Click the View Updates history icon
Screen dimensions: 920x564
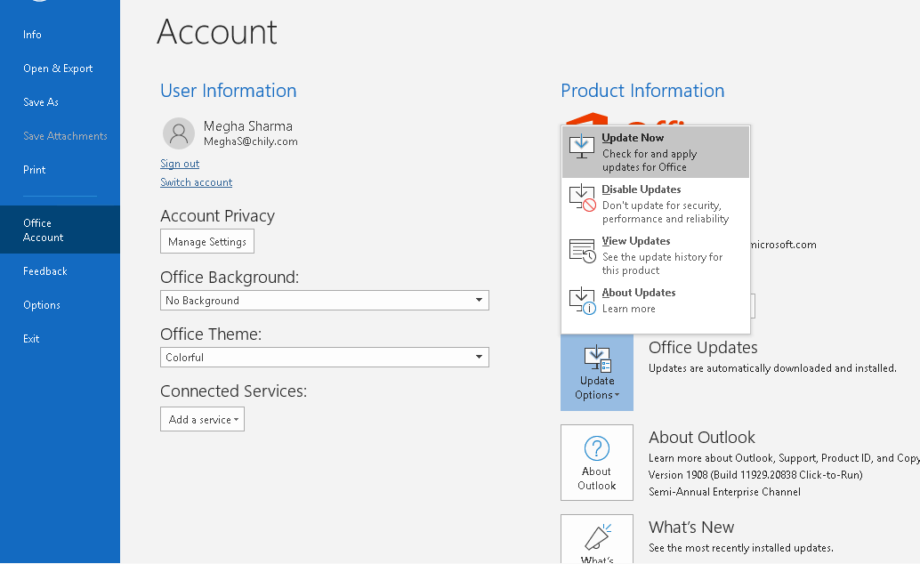583,251
